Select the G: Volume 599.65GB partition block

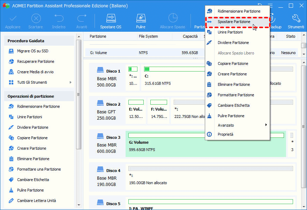[x=206, y=144]
